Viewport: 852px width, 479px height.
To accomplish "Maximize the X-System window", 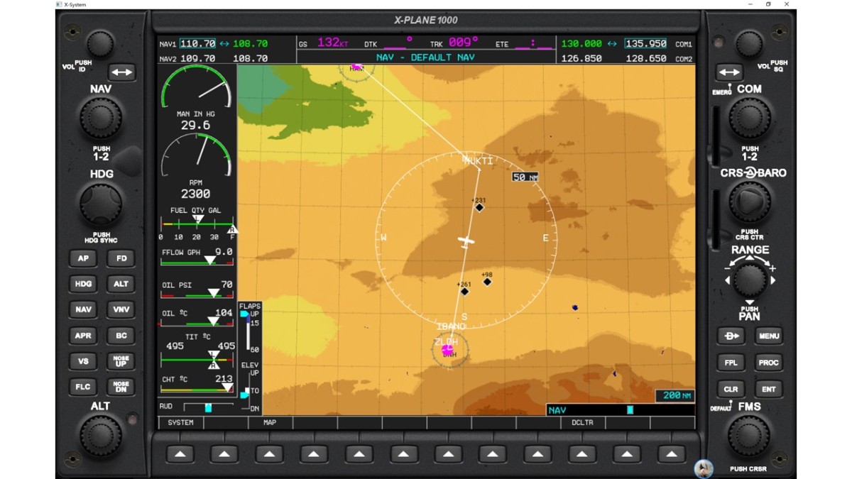I will [x=768, y=4].
